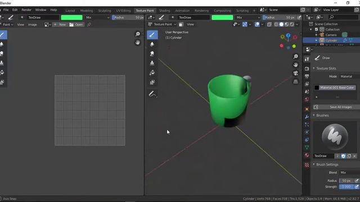Open Object Data properties tab
The width and height of the screenshot is (360, 202).
click(x=307, y=147)
